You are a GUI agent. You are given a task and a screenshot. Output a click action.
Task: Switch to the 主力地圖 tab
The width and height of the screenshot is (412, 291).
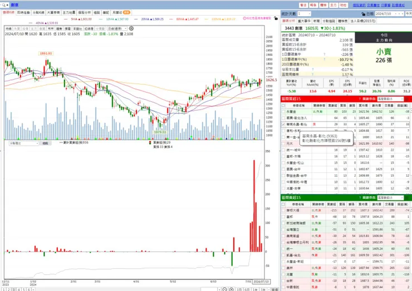click(x=69, y=12)
